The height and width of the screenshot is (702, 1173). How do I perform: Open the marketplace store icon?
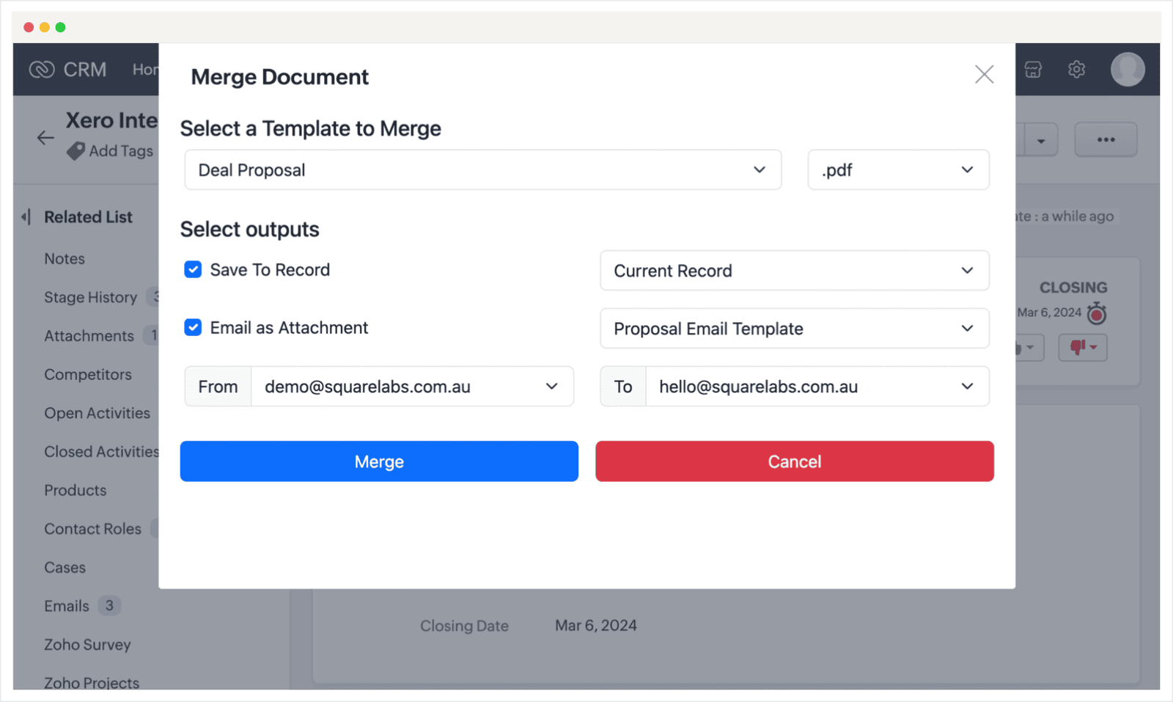click(1033, 70)
